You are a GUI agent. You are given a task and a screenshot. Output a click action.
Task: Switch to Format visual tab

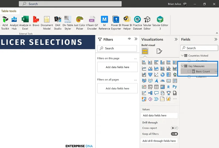pos(159,51)
